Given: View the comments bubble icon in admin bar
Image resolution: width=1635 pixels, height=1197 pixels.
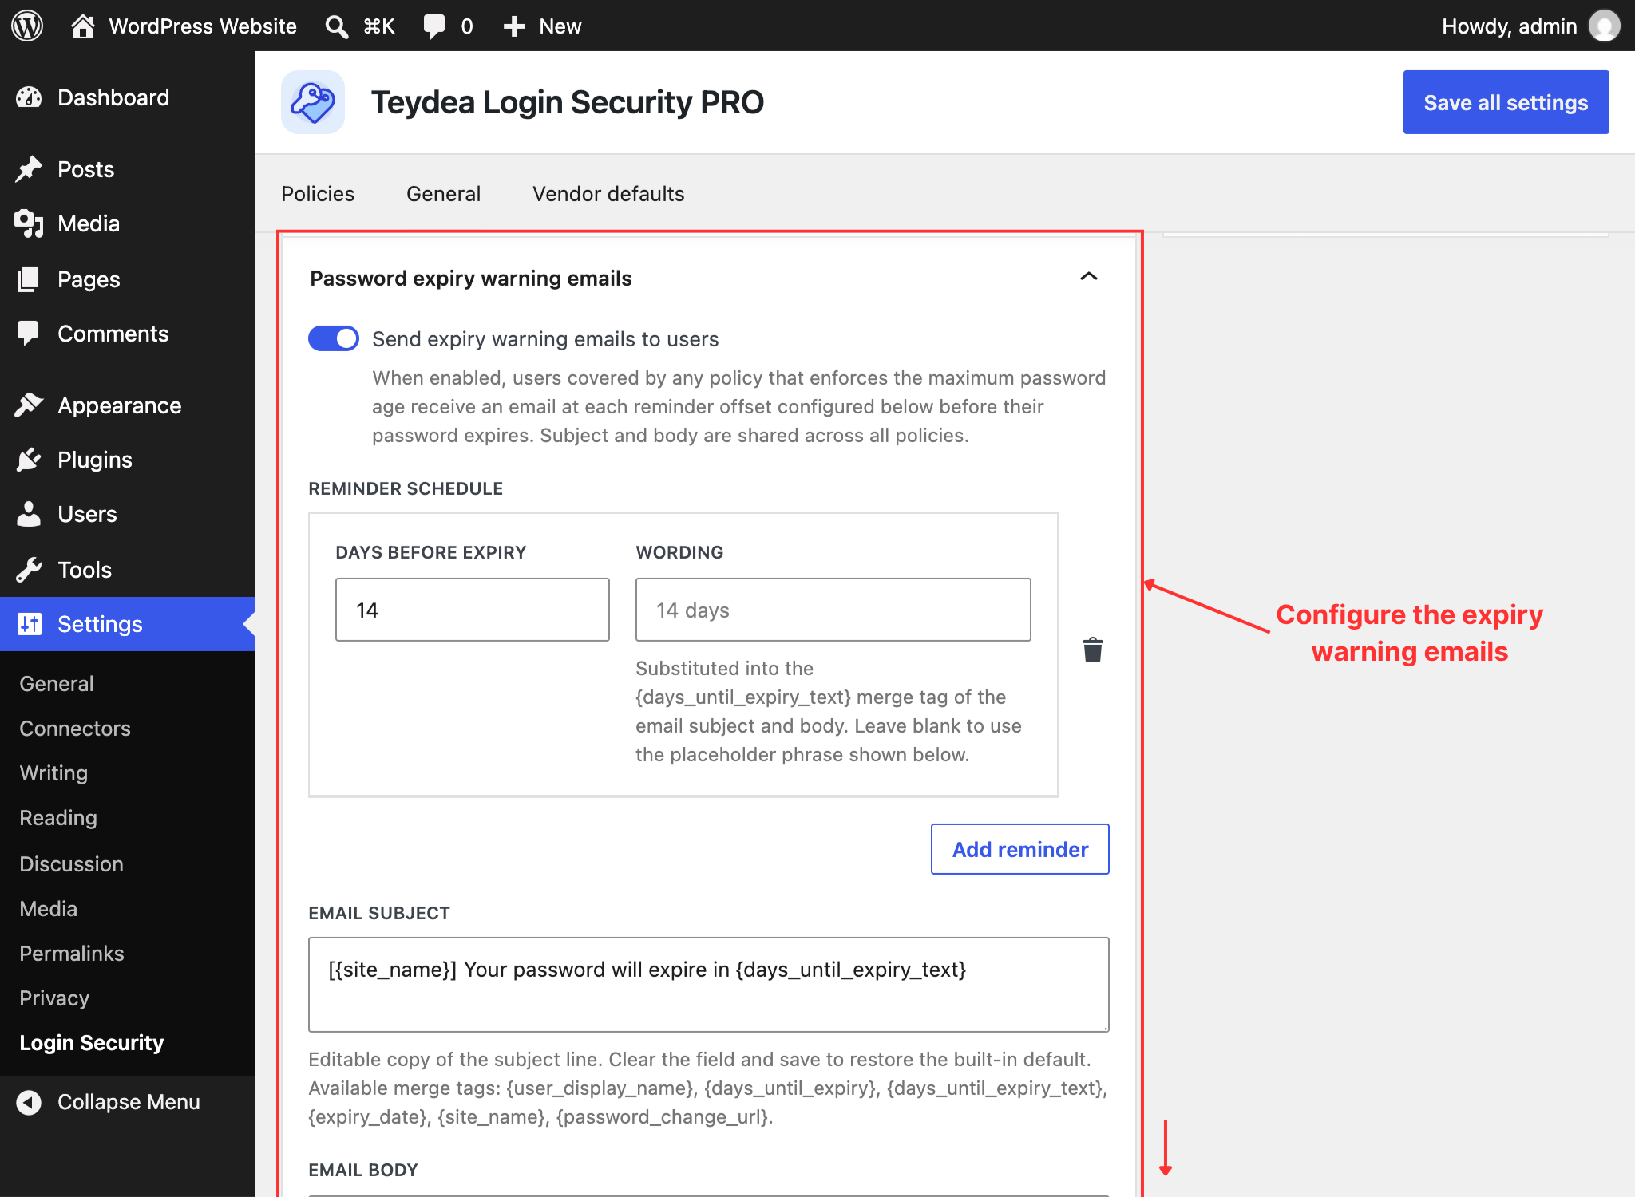Looking at the screenshot, I should [x=433, y=26].
